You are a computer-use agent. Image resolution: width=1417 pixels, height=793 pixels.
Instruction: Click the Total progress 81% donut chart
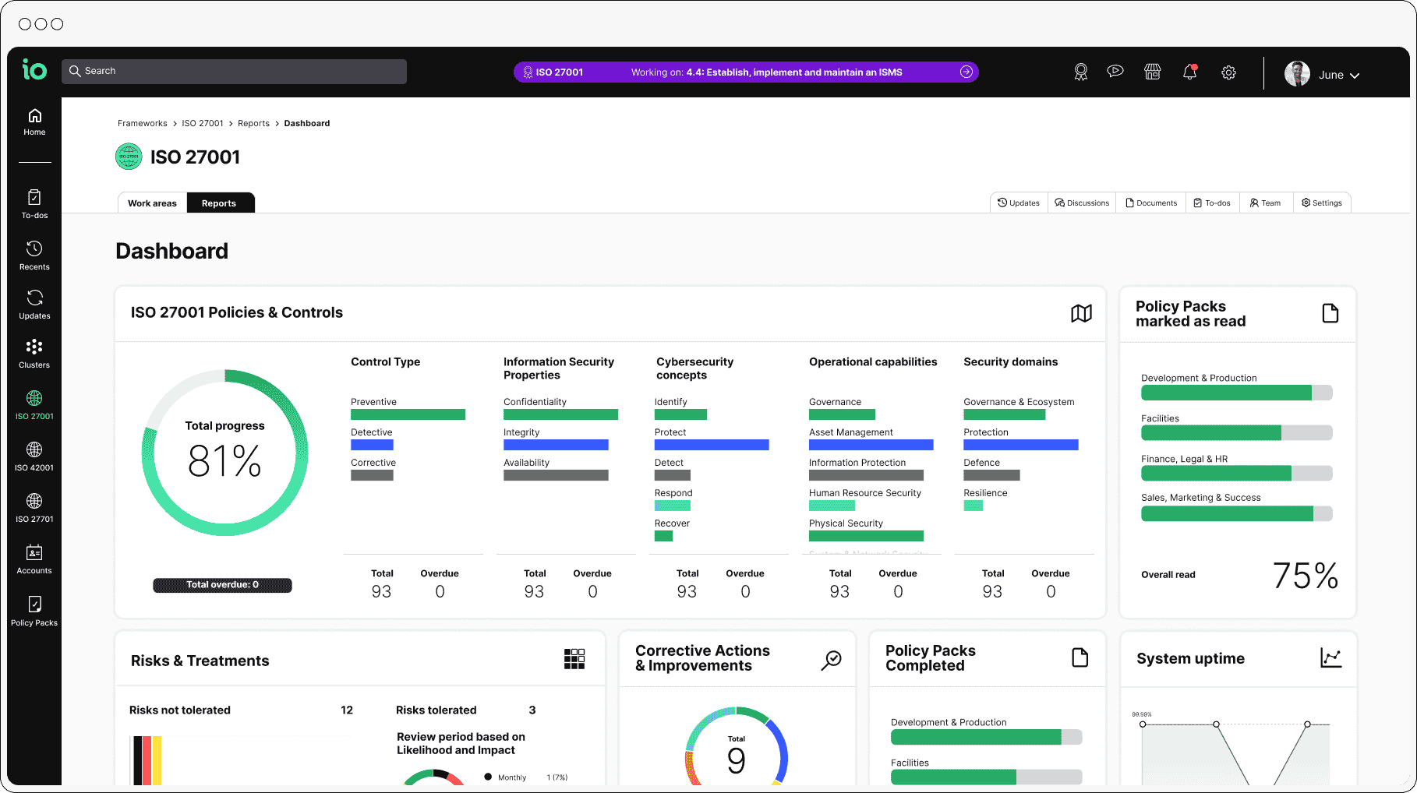point(224,453)
